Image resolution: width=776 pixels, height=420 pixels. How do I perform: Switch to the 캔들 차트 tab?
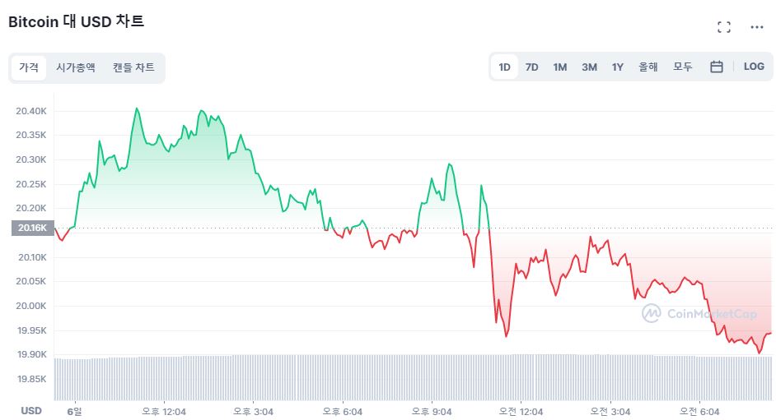tap(133, 67)
